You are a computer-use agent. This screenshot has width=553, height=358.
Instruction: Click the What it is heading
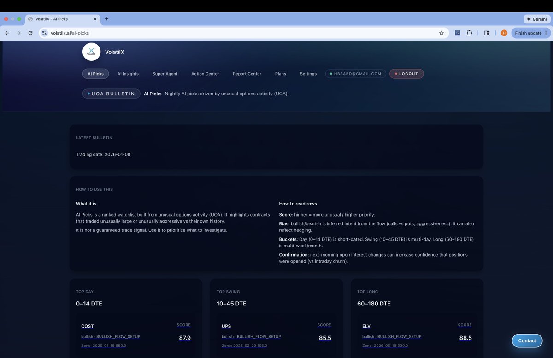[x=86, y=204]
